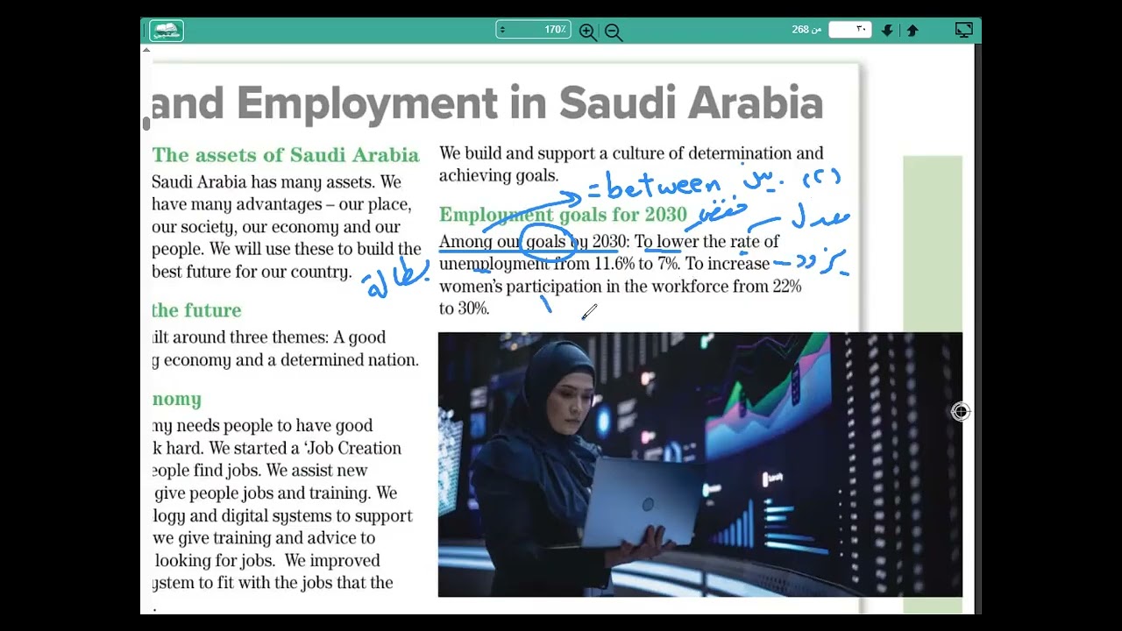Click the green heading 'the future'
This screenshot has height=631, width=1122.
click(x=196, y=310)
